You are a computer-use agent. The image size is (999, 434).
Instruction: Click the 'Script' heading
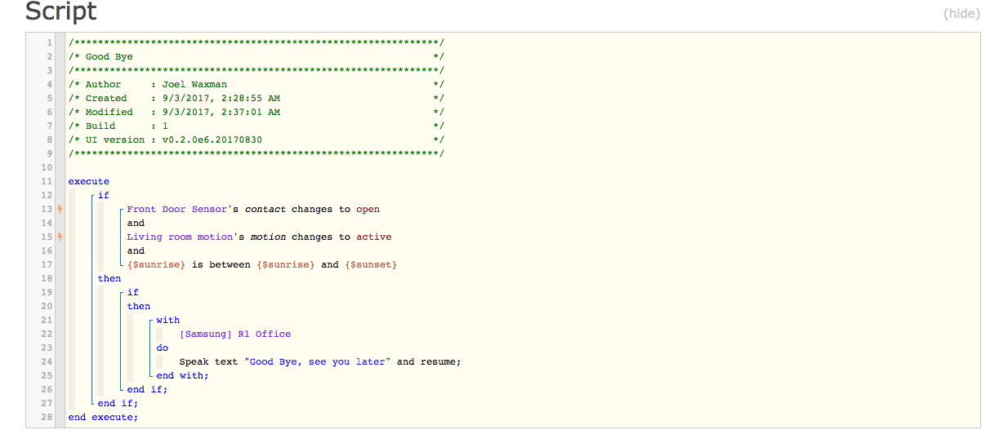coord(61,11)
